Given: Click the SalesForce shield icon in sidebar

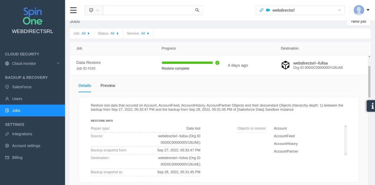Looking at the screenshot, I should pos(7,87).
